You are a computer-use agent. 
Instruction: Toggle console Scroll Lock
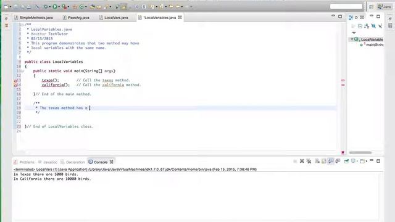pyautogui.click(x=324, y=161)
